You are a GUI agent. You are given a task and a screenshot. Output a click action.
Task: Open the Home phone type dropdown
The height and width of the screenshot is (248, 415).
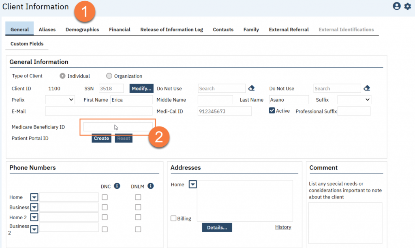[34, 197]
